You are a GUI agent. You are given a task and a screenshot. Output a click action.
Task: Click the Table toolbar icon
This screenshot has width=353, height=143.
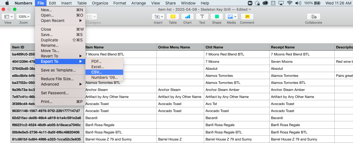[173, 17]
